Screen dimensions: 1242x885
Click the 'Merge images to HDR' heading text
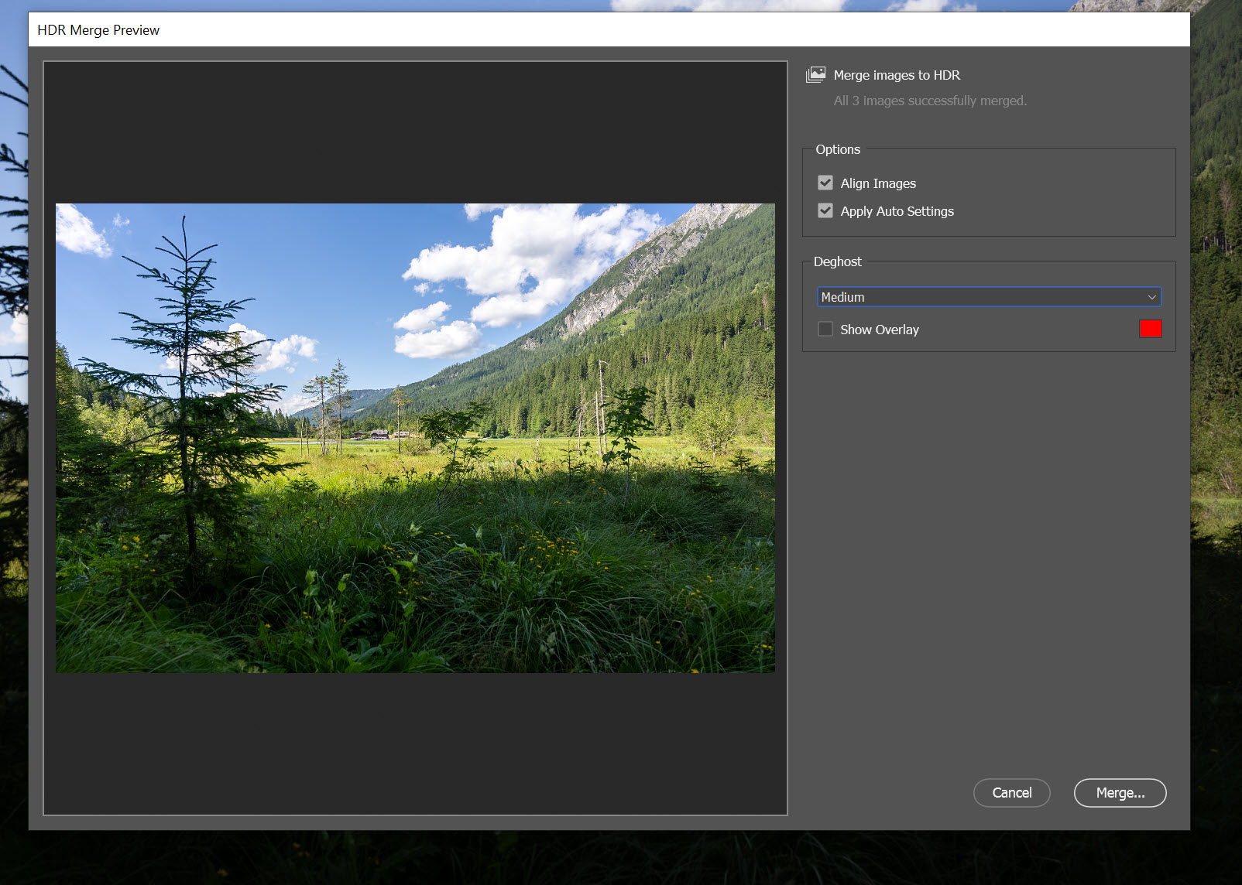pos(897,75)
